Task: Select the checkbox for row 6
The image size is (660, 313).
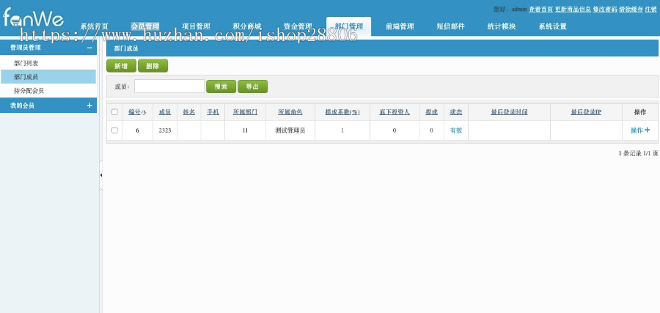Action: (114, 130)
